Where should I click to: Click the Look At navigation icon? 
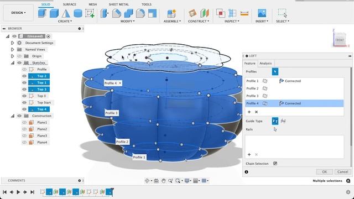pyautogui.click(x=156, y=181)
